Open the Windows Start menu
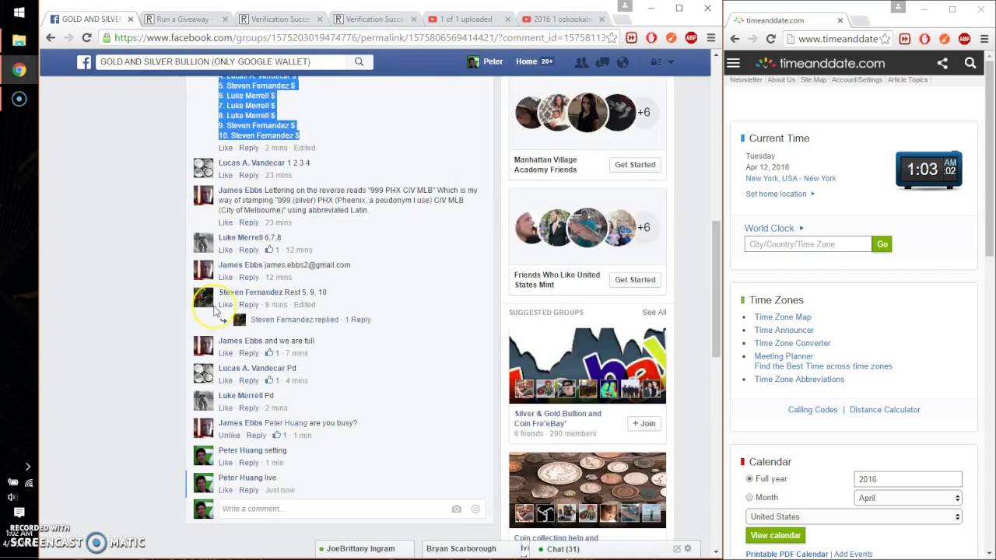This screenshot has width=996, height=560. pyautogui.click(x=19, y=12)
